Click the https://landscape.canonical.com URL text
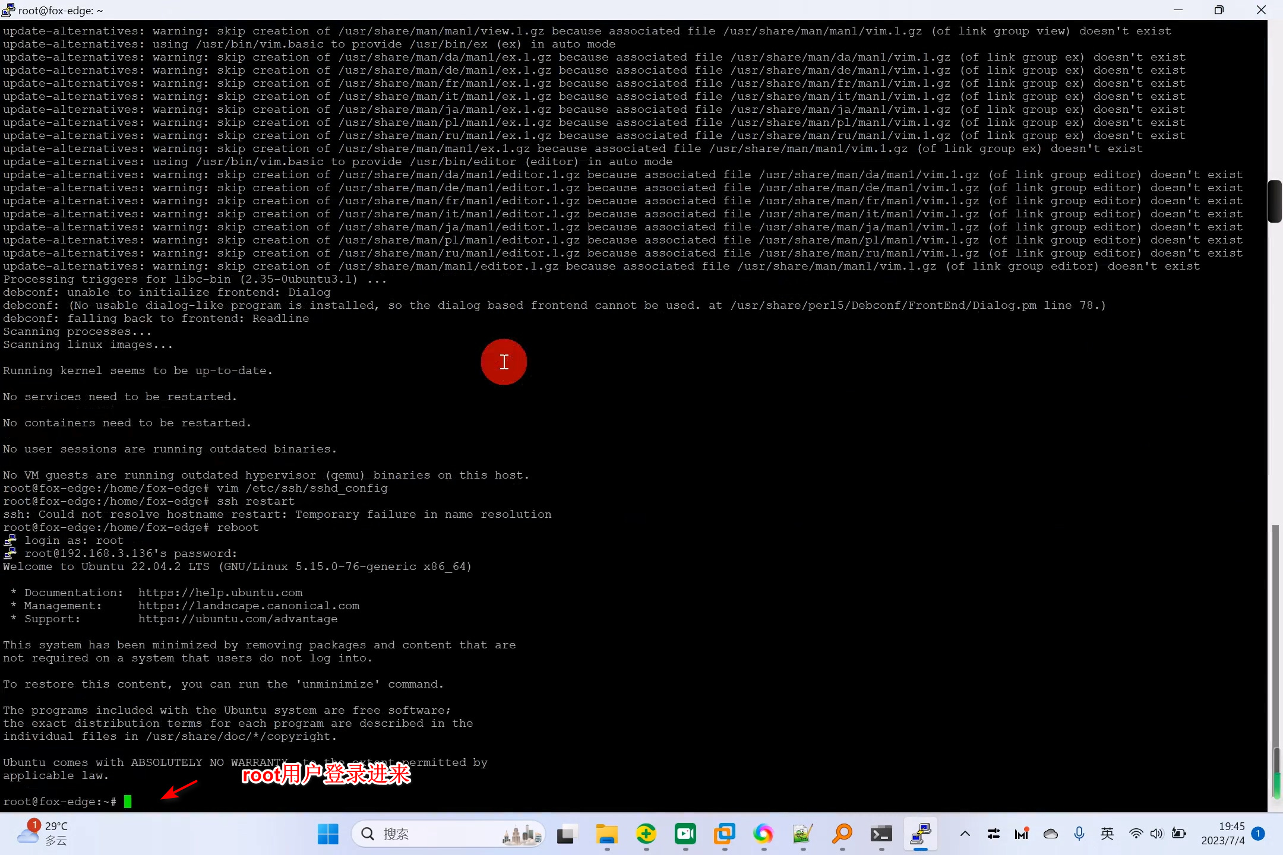 point(249,606)
